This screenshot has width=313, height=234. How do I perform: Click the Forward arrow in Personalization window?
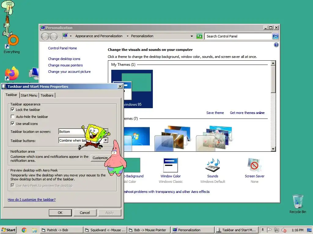(53, 37)
